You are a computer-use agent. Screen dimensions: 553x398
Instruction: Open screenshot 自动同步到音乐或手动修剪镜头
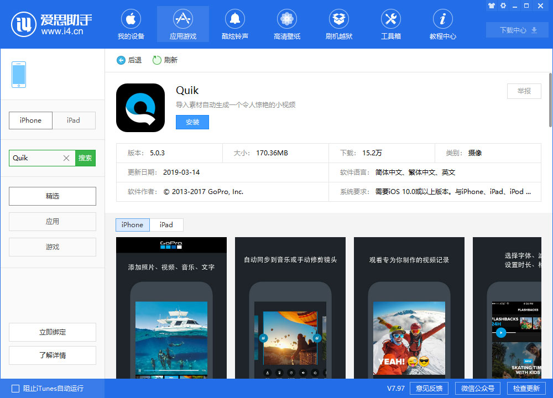(290, 308)
